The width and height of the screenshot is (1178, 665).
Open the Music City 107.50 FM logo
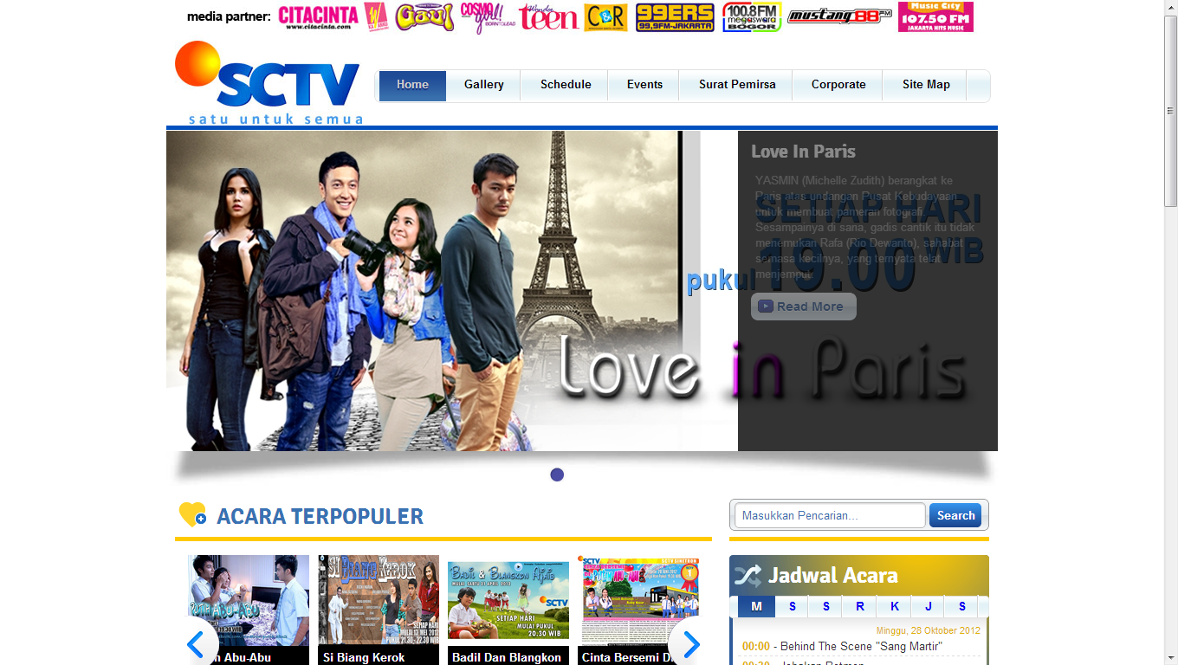point(935,16)
